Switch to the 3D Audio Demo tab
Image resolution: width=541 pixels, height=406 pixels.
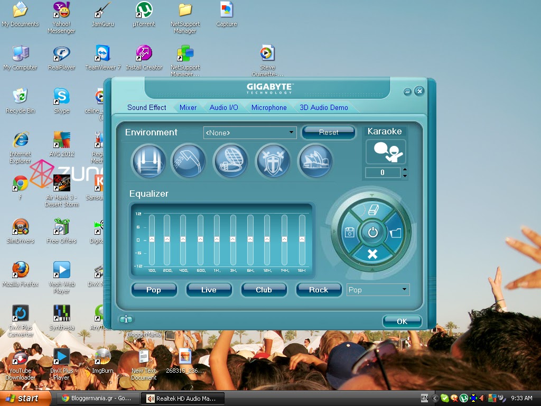tap(324, 107)
